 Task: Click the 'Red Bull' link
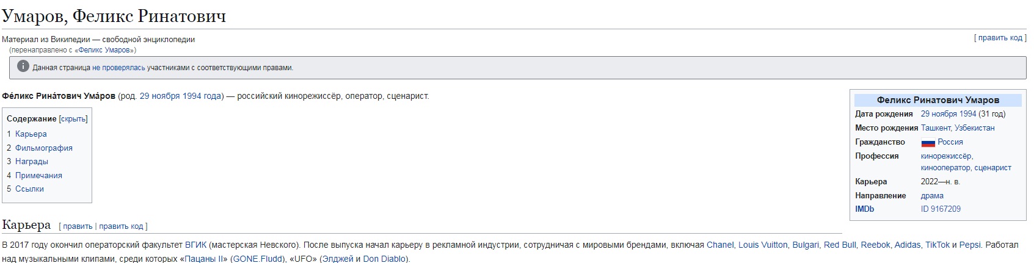pyautogui.click(x=840, y=245)
